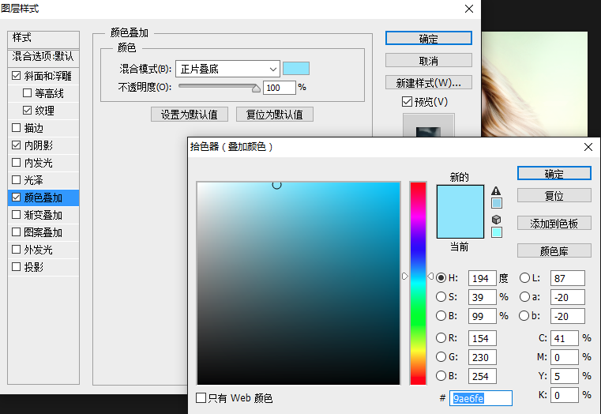Click the K black field showing 0
This screenshot has width=601, height=414.
click(x=564, y=395)
